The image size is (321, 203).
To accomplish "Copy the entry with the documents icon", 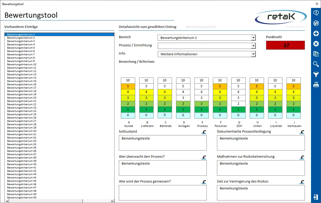I will pyautogui.click(x=316, y=54).
